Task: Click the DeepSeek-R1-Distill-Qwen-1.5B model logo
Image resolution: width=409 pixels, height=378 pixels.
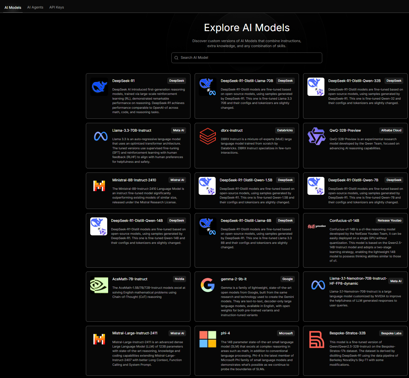Action: point(207,186)
